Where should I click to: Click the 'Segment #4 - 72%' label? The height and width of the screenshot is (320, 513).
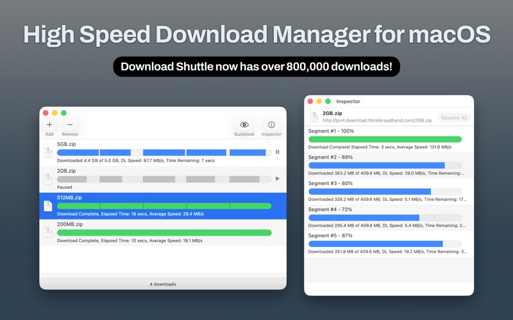pyautogui.click(x=330, y=209)
